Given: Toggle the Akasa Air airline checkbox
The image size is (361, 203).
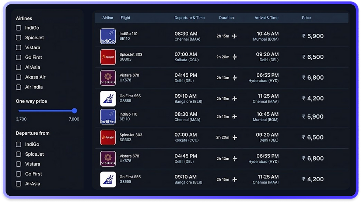Looking at the screenshot, I should pyautogui.click(x=18, y=77).
